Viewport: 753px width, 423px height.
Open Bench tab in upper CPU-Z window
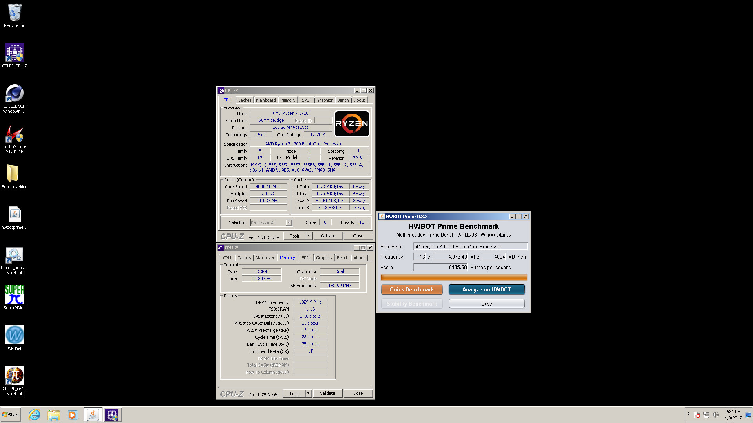point(343,100)
